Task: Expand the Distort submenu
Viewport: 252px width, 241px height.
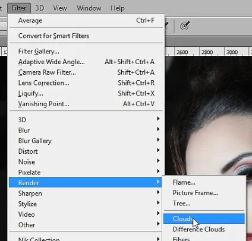Action: [86, 151]
